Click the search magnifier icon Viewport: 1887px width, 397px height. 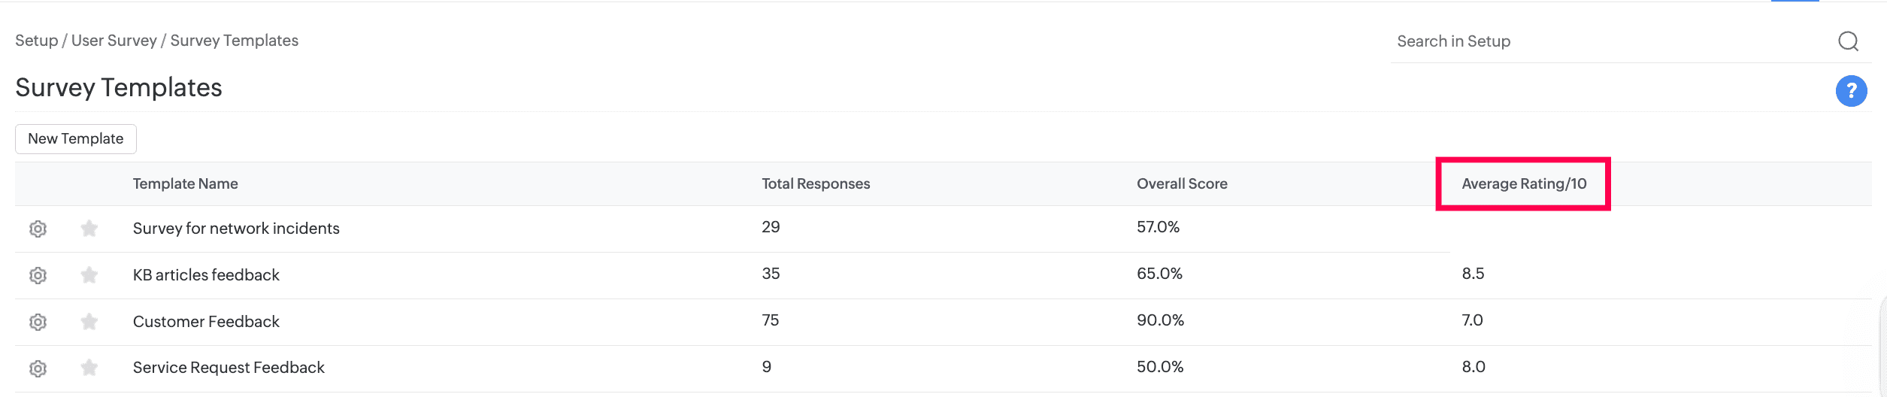click(1848, 41)
